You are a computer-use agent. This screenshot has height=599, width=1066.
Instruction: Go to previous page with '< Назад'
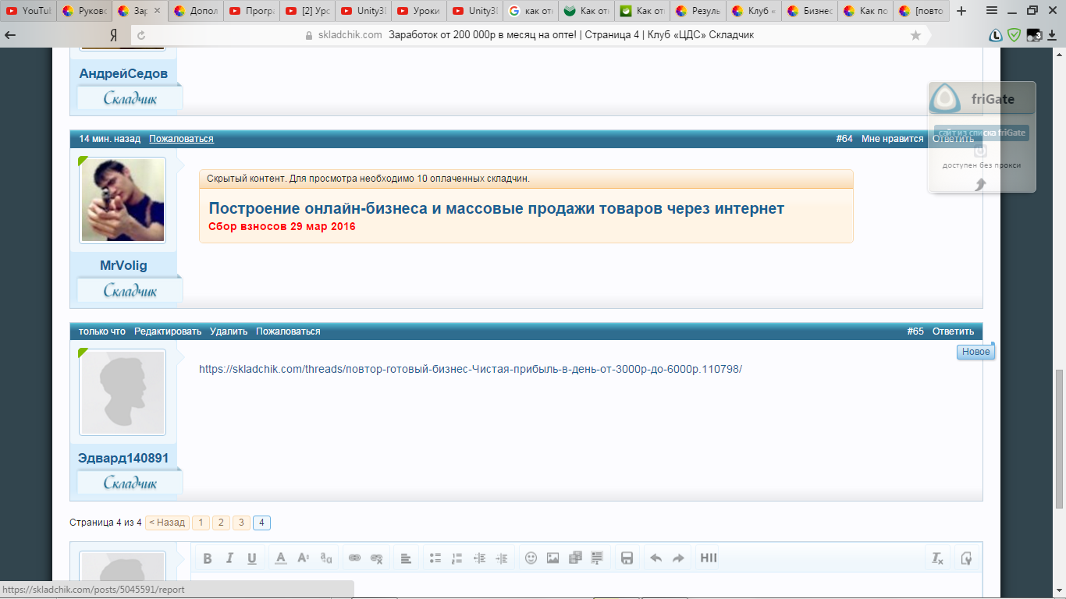tap(167, 523)
